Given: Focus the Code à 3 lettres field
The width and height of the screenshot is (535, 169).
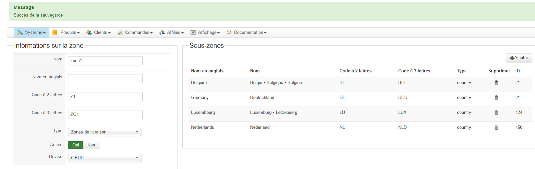Looking at the screenshot, I should tap(105, 114).
